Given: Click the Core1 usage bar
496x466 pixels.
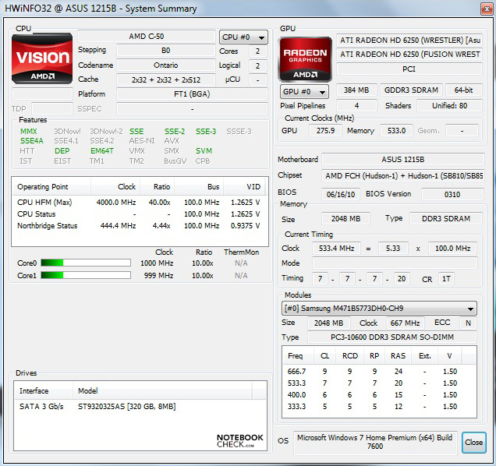Looking at the screenshot, I should click(86, 275).
